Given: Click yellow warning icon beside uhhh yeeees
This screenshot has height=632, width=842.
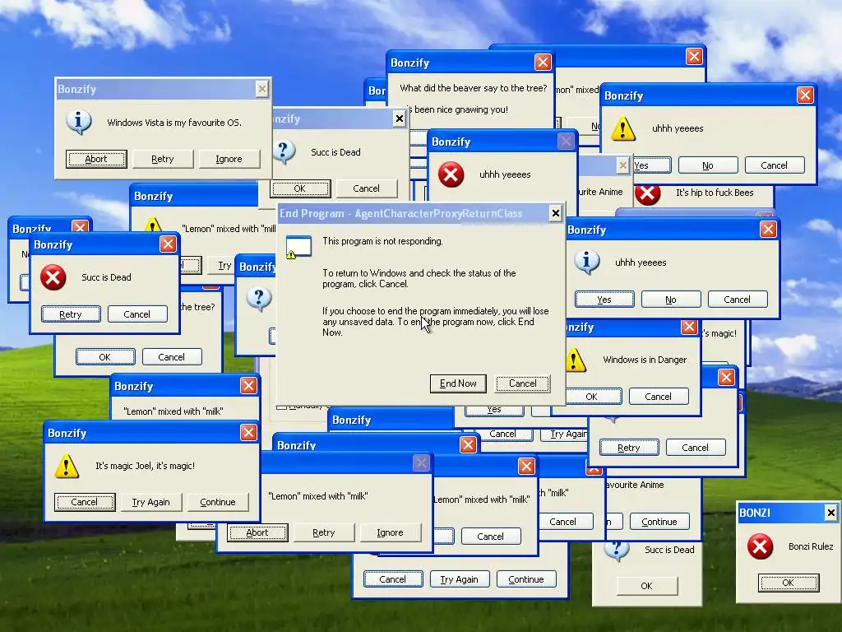Looking at the screenshot, I should click(623, 128).
